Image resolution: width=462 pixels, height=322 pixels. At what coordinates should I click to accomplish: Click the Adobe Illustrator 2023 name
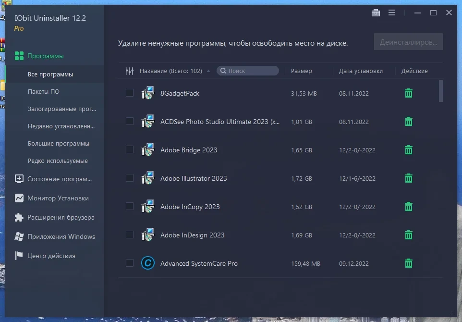pyautogui.click(x=194, y=178)
